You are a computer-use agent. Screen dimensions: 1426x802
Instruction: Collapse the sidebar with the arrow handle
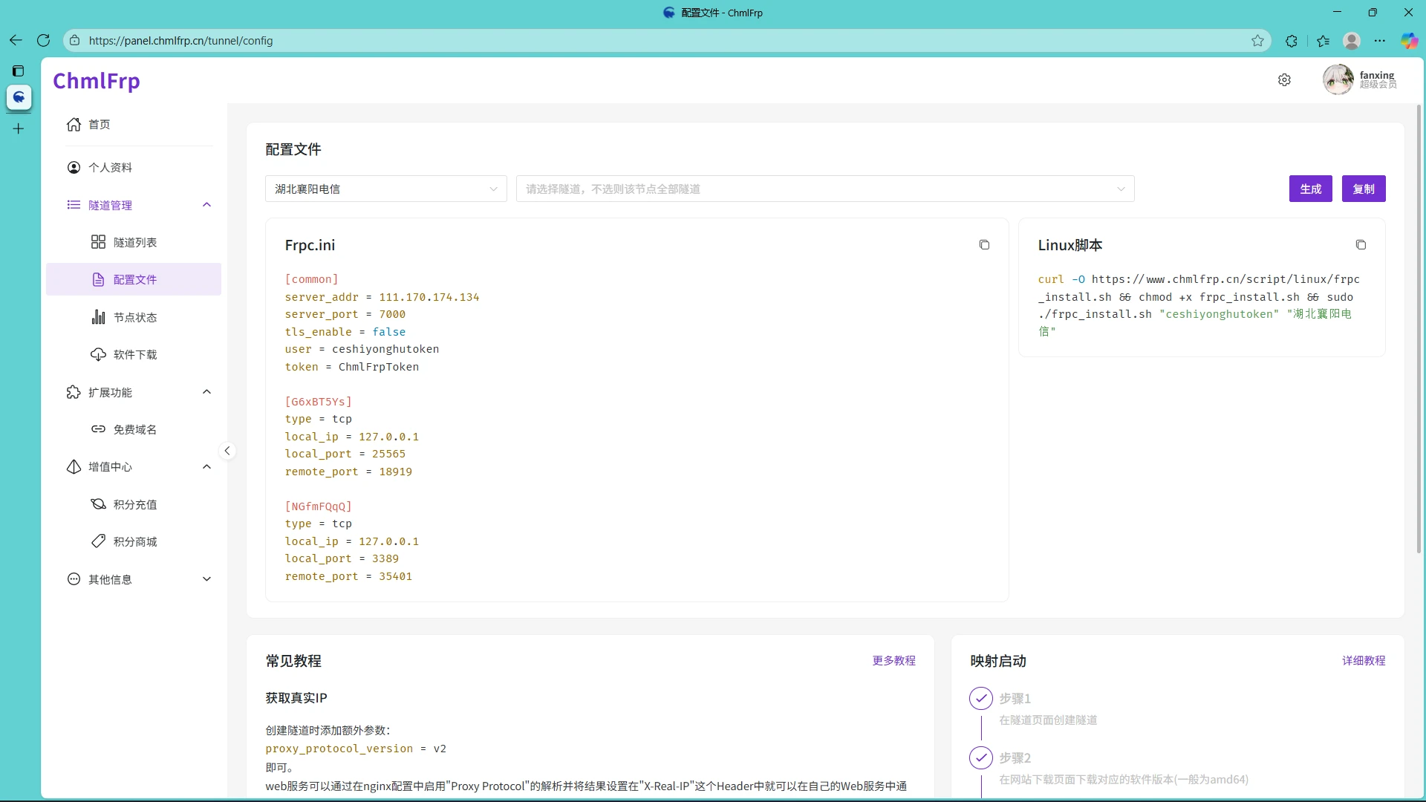pyautogui.click(x=228, y=450)
